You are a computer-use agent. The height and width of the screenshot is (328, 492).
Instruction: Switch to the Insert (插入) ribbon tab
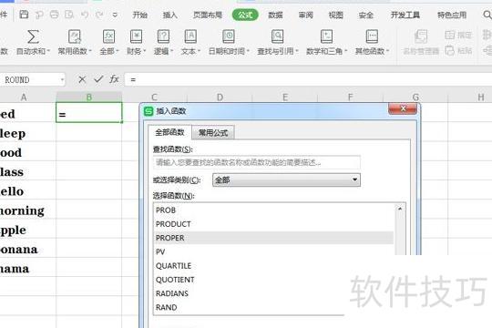tap(169, 15)
